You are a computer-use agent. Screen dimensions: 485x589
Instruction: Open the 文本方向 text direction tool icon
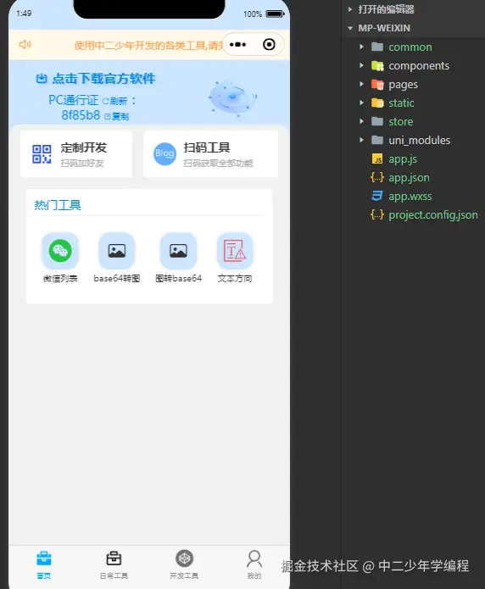235,251
